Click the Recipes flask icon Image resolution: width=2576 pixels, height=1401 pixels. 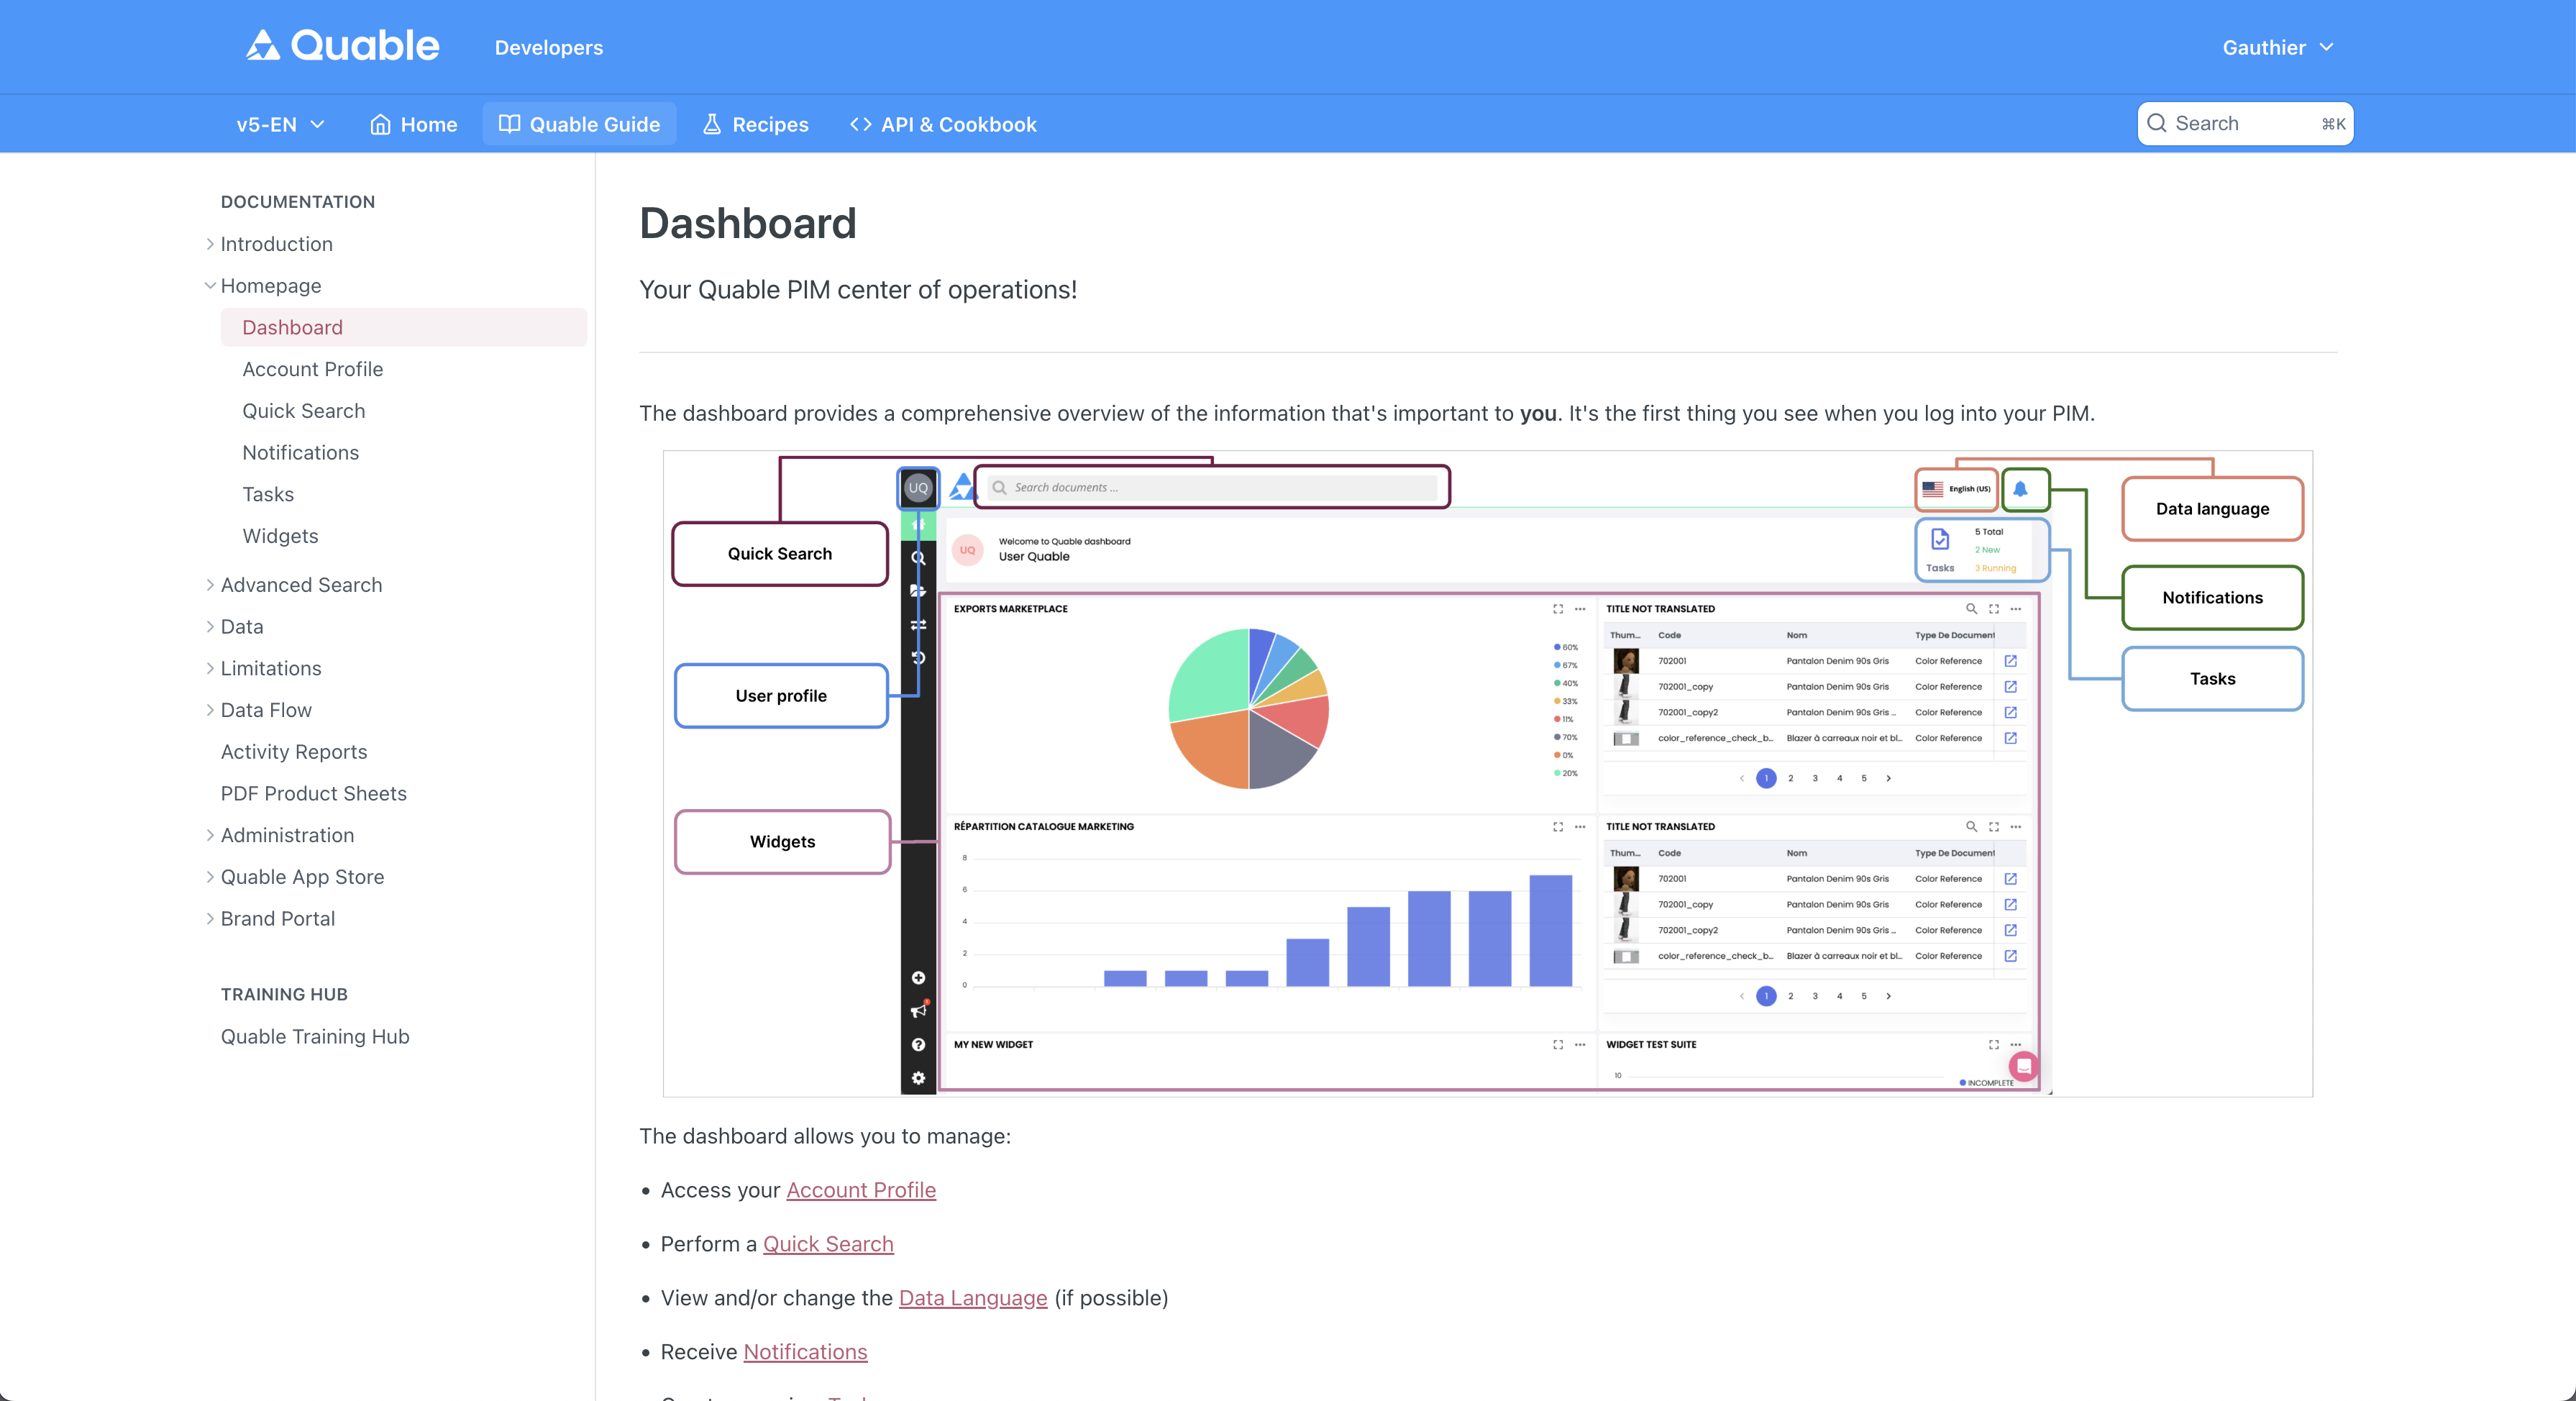pyautogui.click(x=711, y=124)
